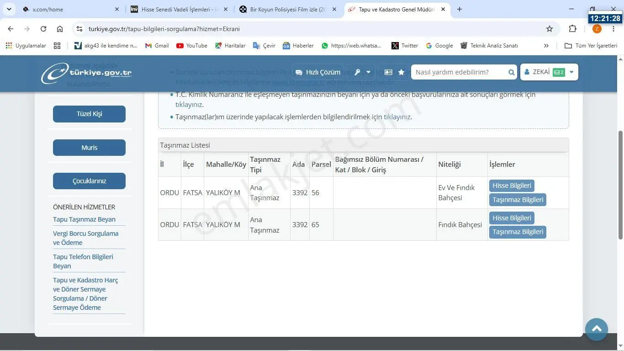Screen dimensions: 624x351
Task: Open Hisse Bilgileri for parcel 56
Action: (x=512, y=186)
